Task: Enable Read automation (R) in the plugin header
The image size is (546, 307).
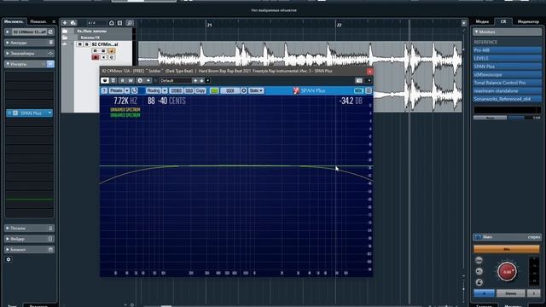Action: point(122,80)
